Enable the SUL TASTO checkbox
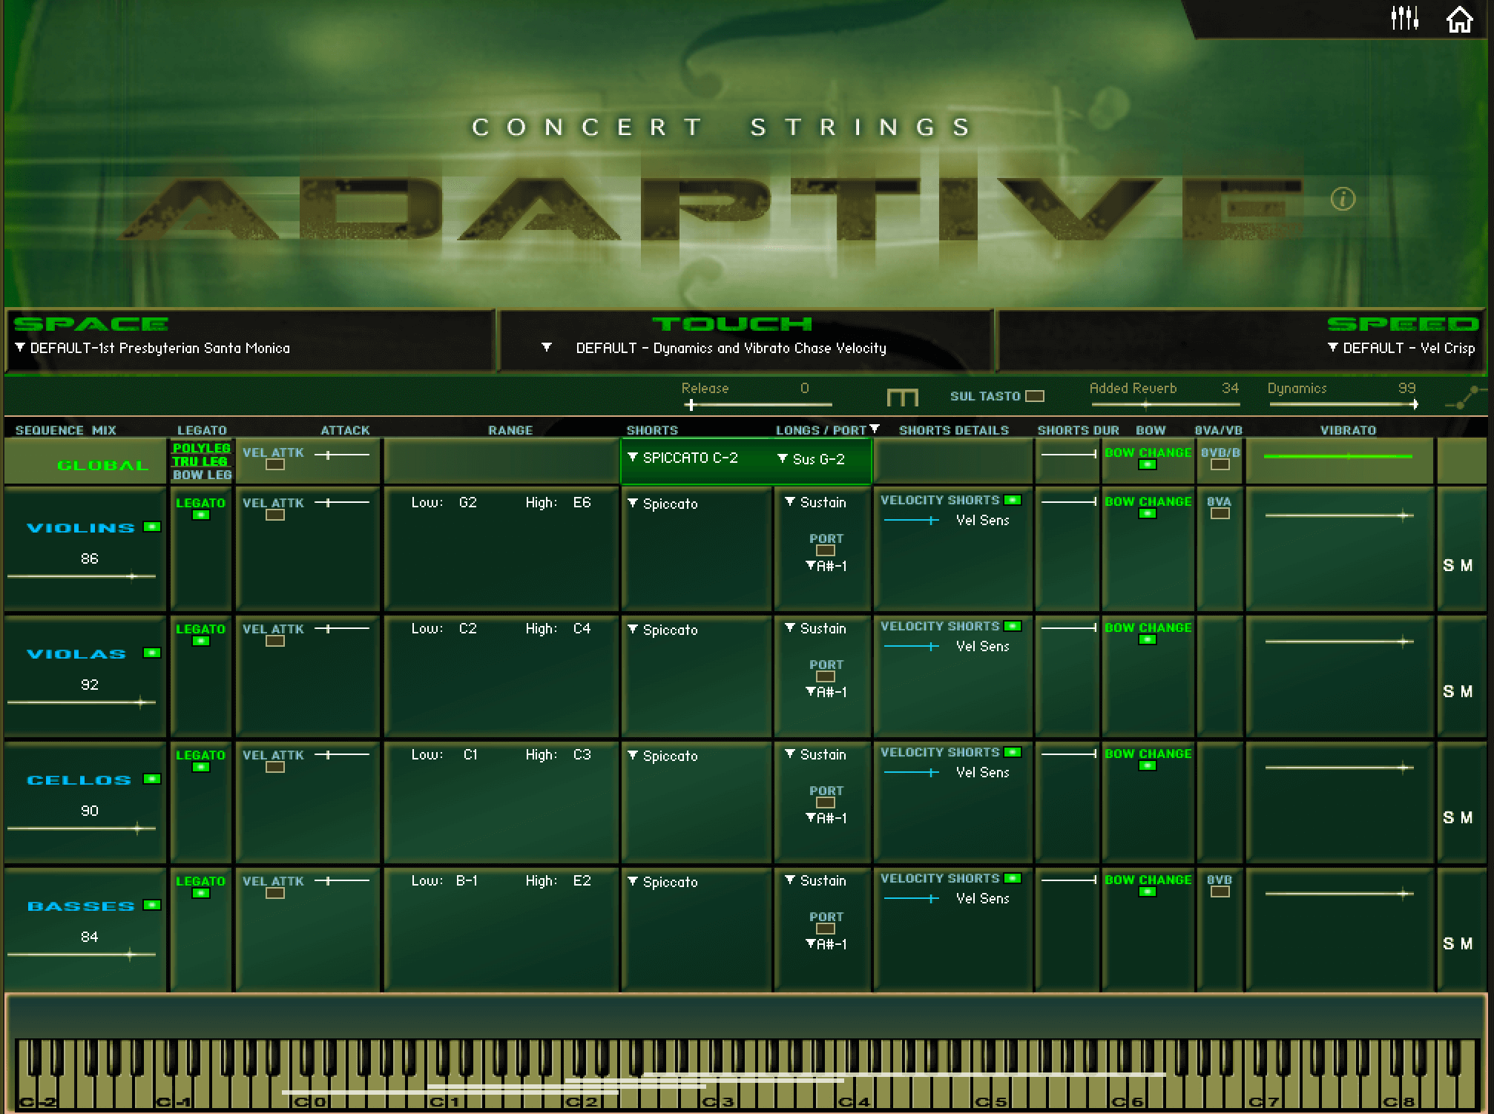1494x1114 pixels. (x=1035, y=396)
